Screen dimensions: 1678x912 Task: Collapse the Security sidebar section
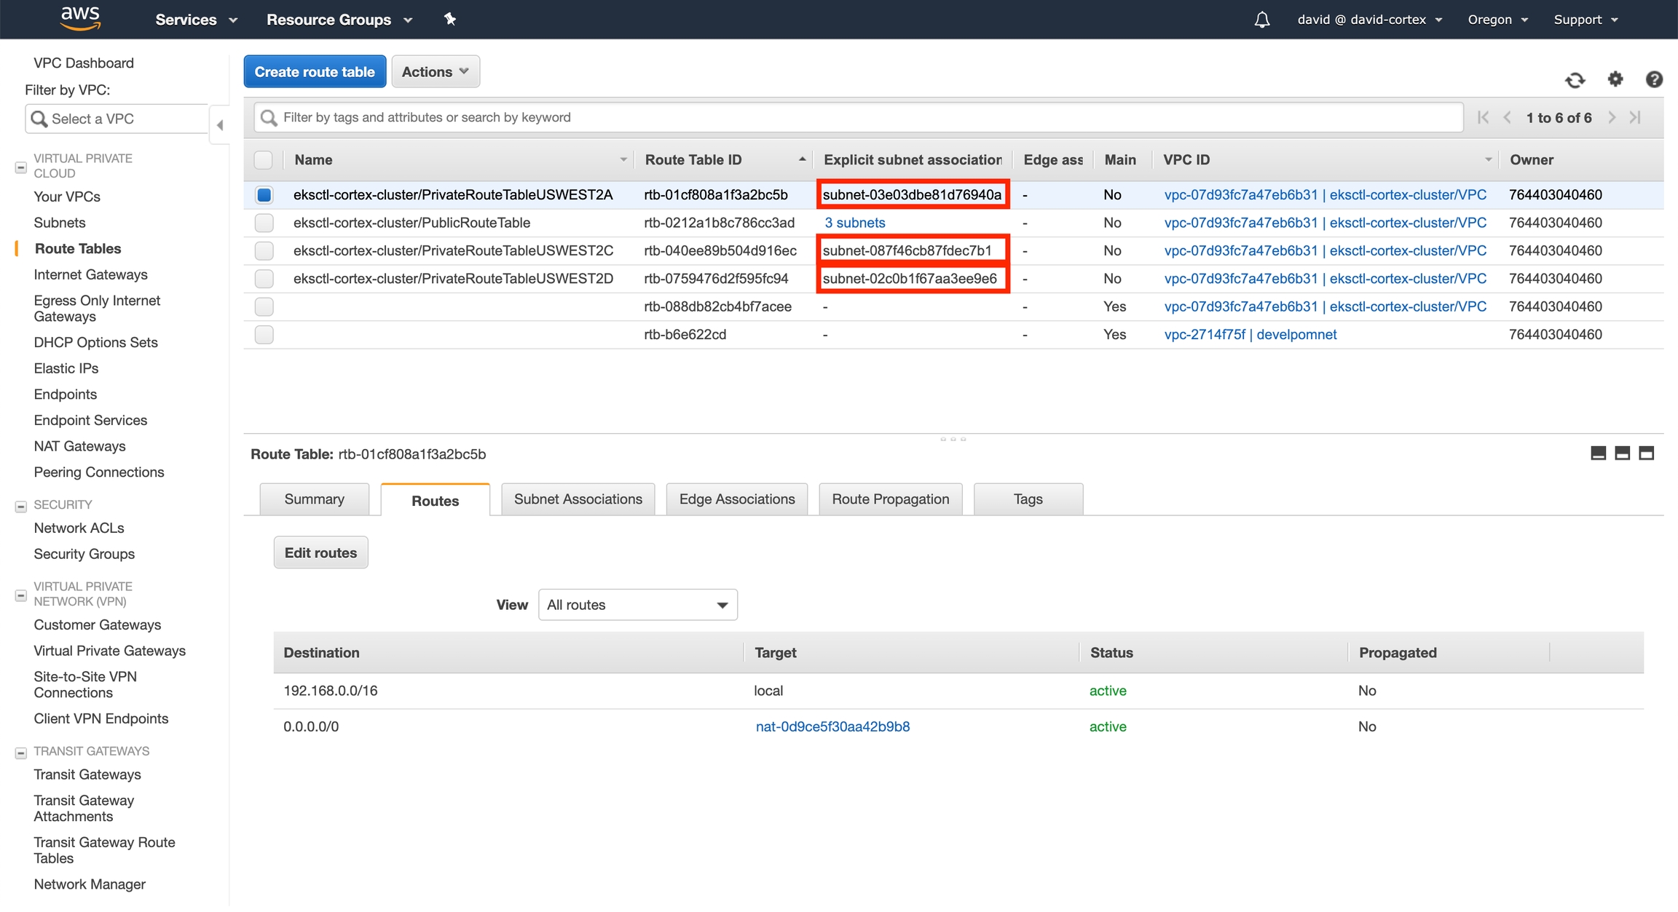(21, 505)
